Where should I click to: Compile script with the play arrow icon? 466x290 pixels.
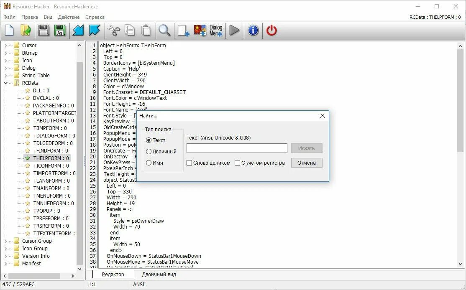click(235, 30)
